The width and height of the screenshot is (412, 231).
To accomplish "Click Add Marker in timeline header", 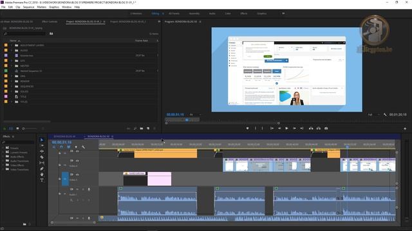I will 76,147.
